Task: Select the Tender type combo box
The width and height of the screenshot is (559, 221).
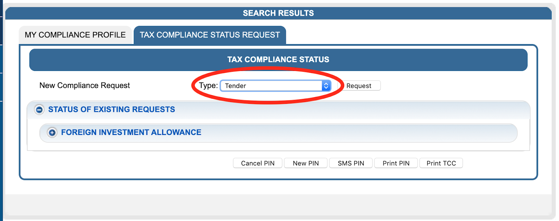Action: pos(275,86)
